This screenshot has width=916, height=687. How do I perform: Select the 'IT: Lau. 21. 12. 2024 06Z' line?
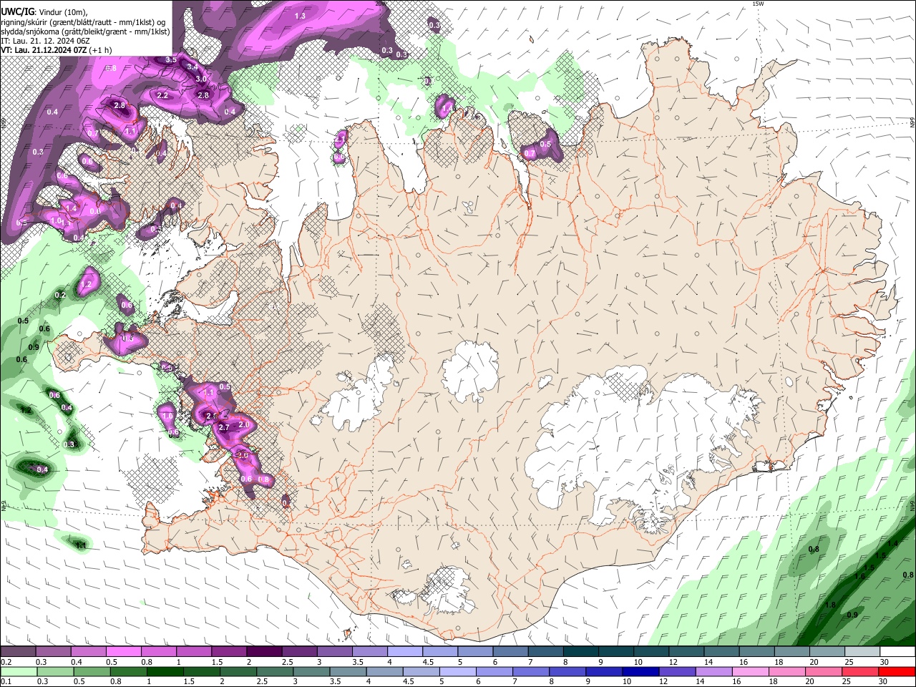pos(45,41)
